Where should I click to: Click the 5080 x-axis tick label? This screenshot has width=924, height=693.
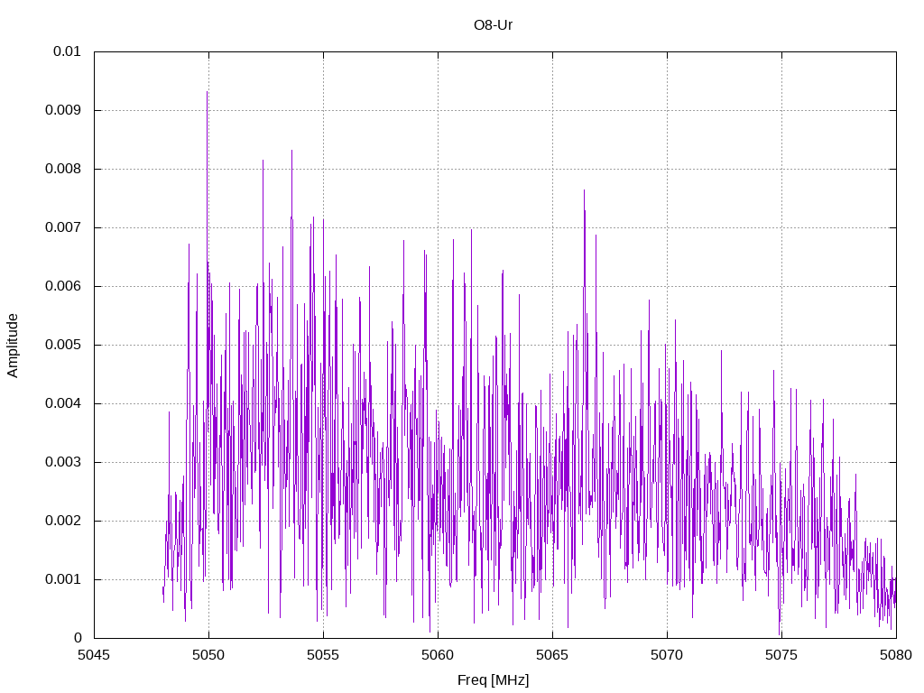(x=896, y=655)
